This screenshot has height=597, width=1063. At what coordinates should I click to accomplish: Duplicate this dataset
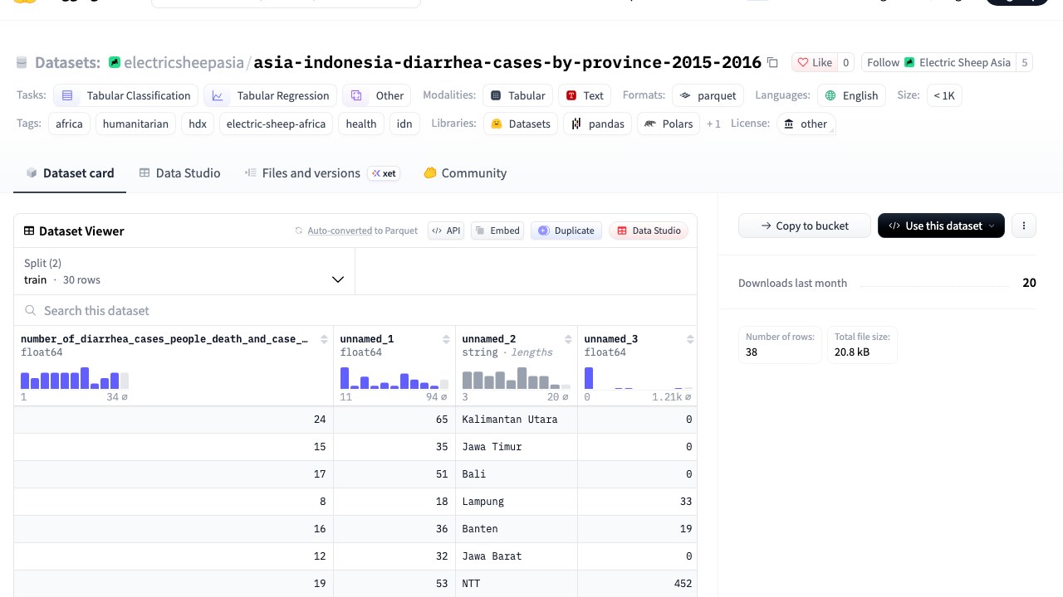566,231
